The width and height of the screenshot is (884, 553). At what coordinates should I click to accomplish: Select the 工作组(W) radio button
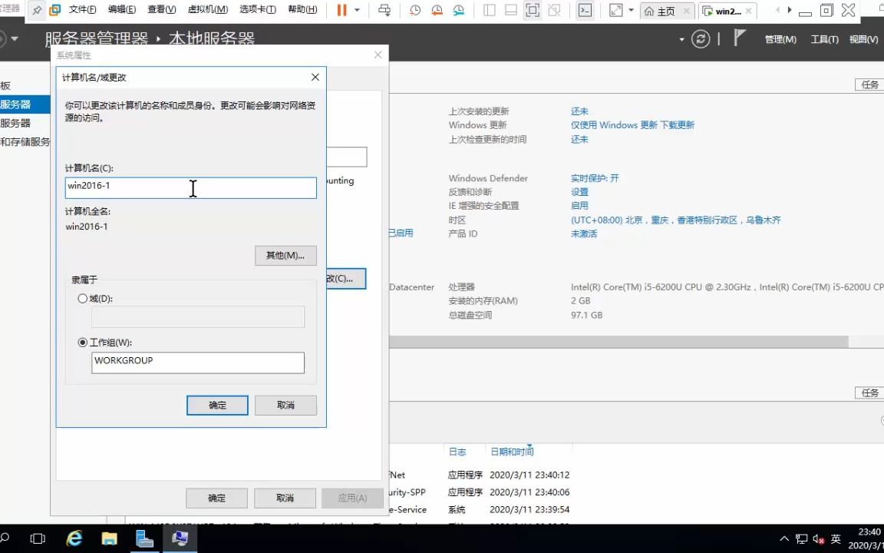82,343
